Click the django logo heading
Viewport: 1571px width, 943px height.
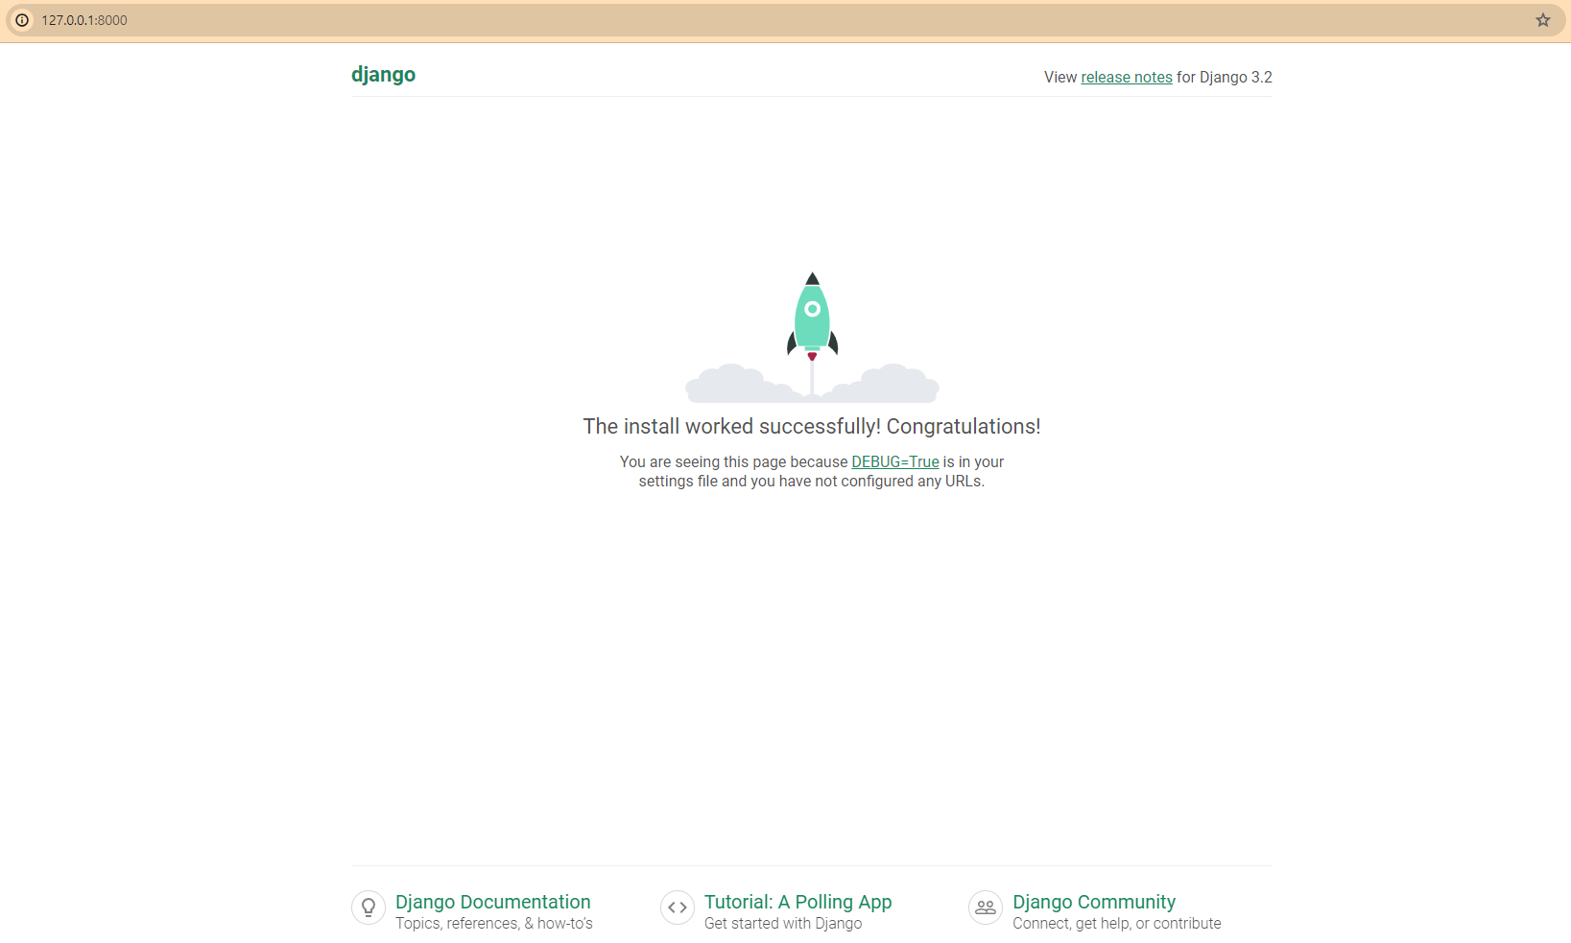384,75
